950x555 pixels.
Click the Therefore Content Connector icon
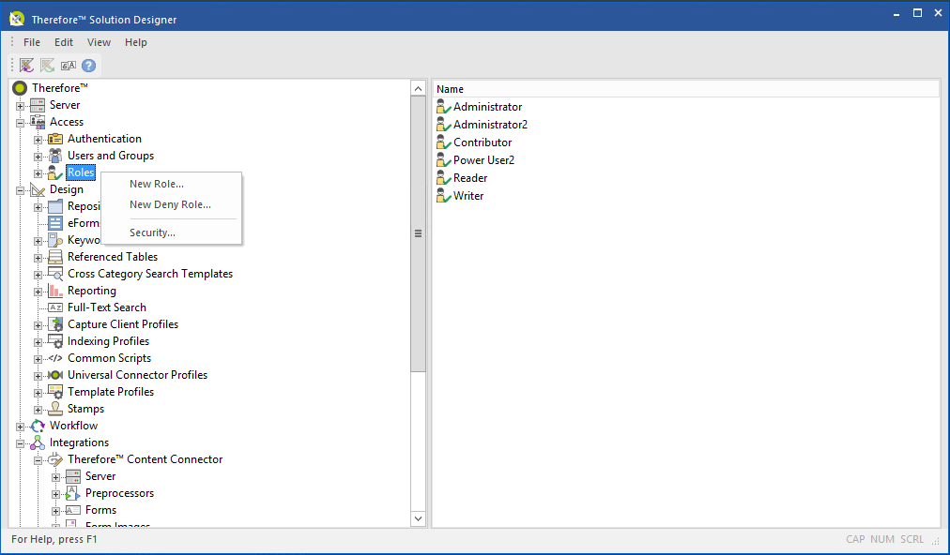(55, 458)
